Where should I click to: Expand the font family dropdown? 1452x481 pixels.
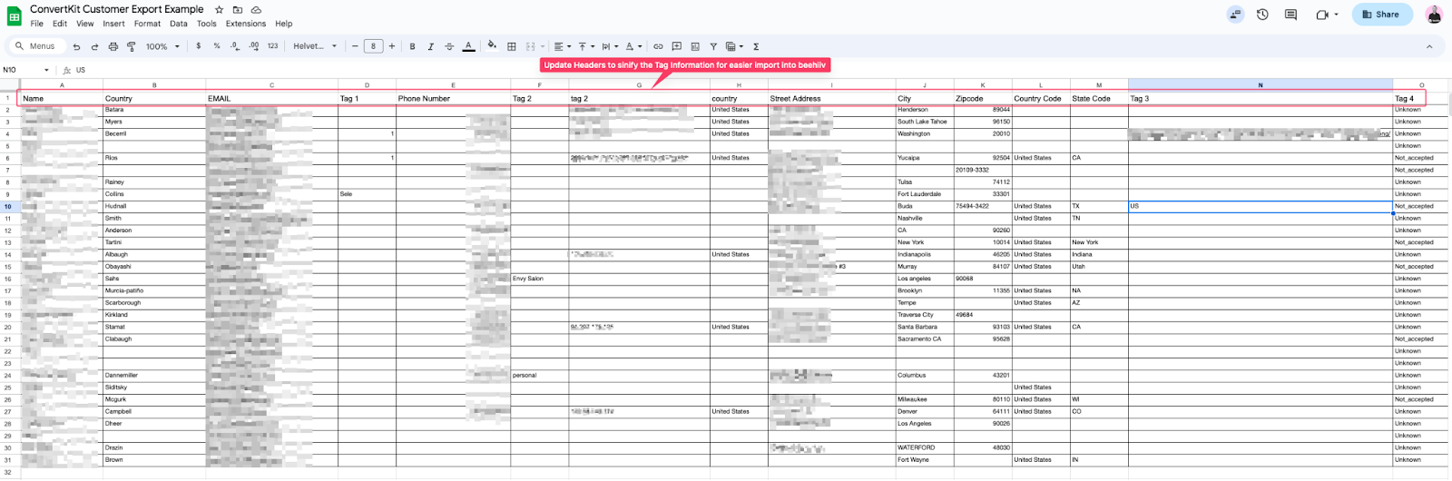coord(315,46)
